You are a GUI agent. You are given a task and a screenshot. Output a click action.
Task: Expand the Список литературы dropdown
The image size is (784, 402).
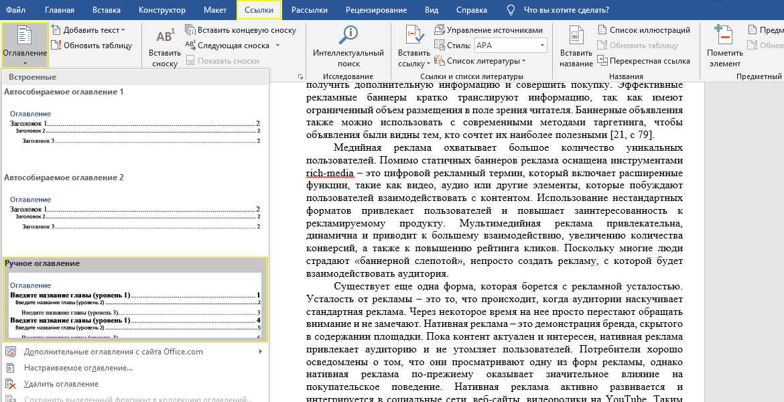pyautogui.click(x=522, y=61)
